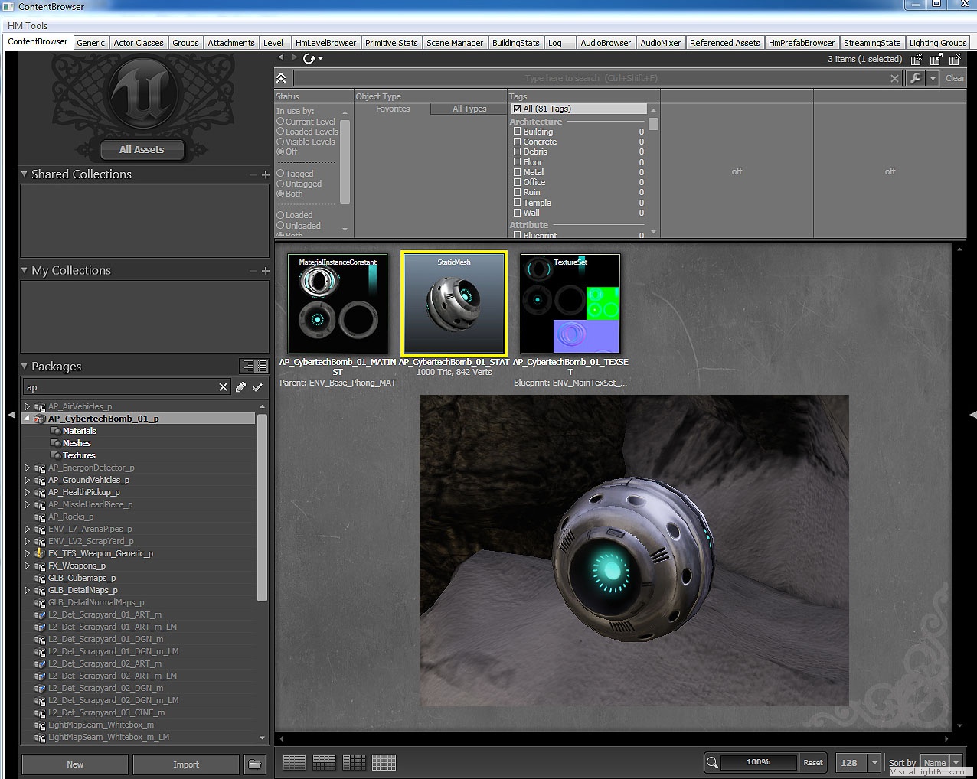This screenshot has width=977, height=779.
Task: Select the list-only view layout icon
Action: click(294, 762)
